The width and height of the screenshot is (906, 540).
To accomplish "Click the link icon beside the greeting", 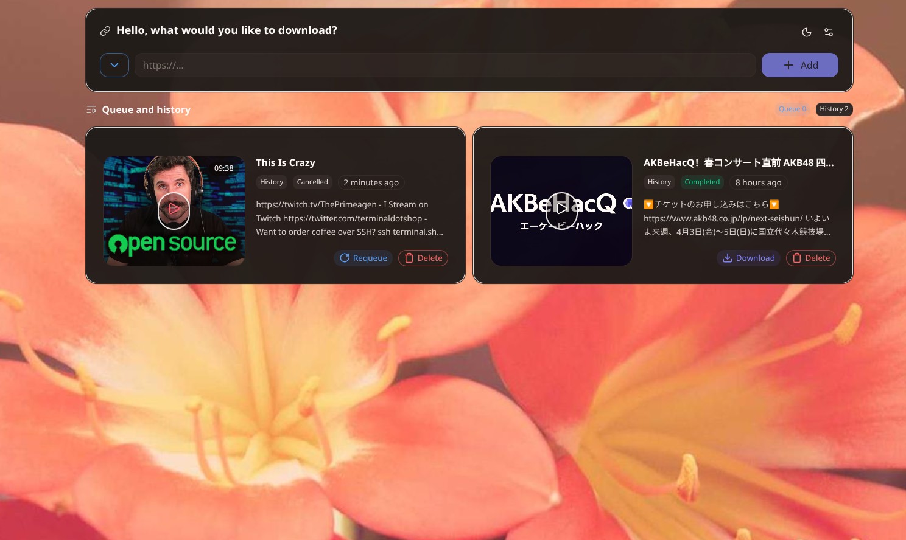I will pos(105,31).
